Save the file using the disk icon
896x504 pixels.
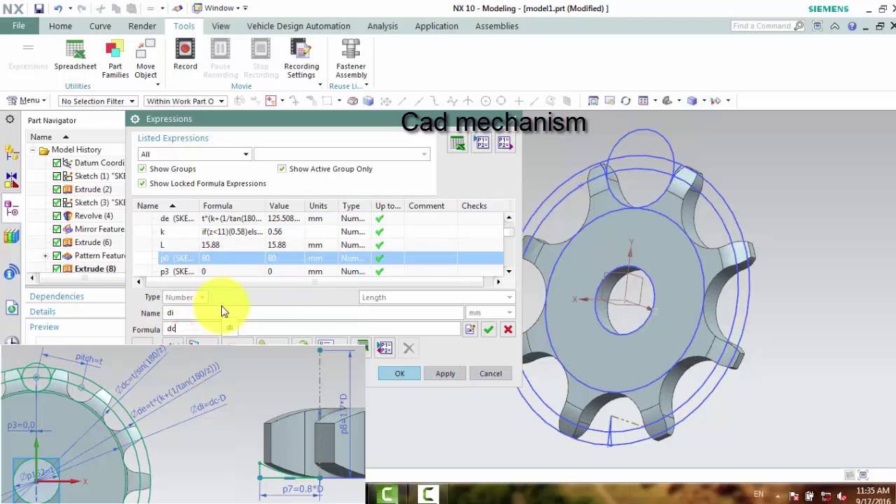[38, 8]
